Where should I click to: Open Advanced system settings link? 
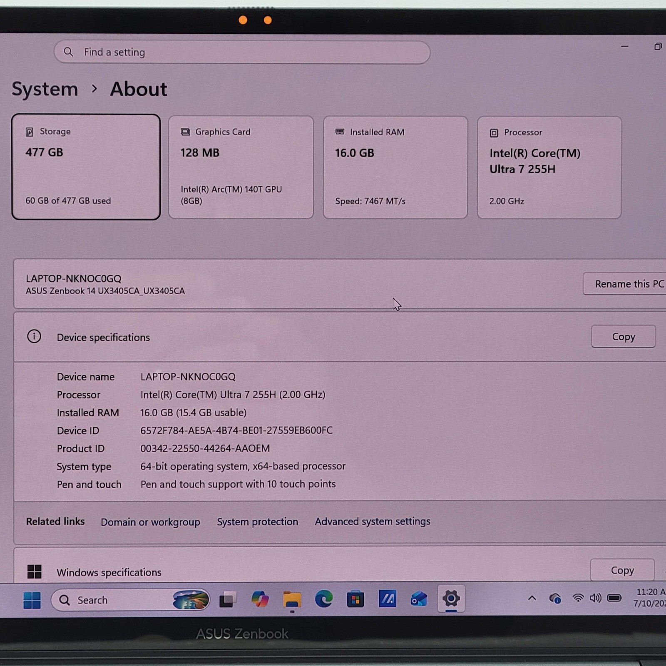click(373, 522)
